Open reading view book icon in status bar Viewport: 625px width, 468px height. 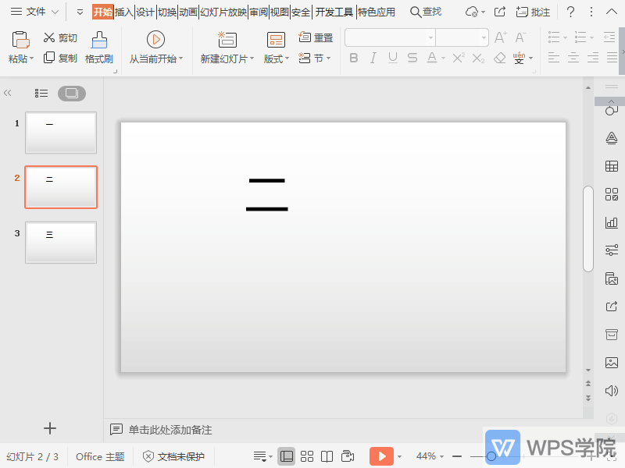pos(327,456)
